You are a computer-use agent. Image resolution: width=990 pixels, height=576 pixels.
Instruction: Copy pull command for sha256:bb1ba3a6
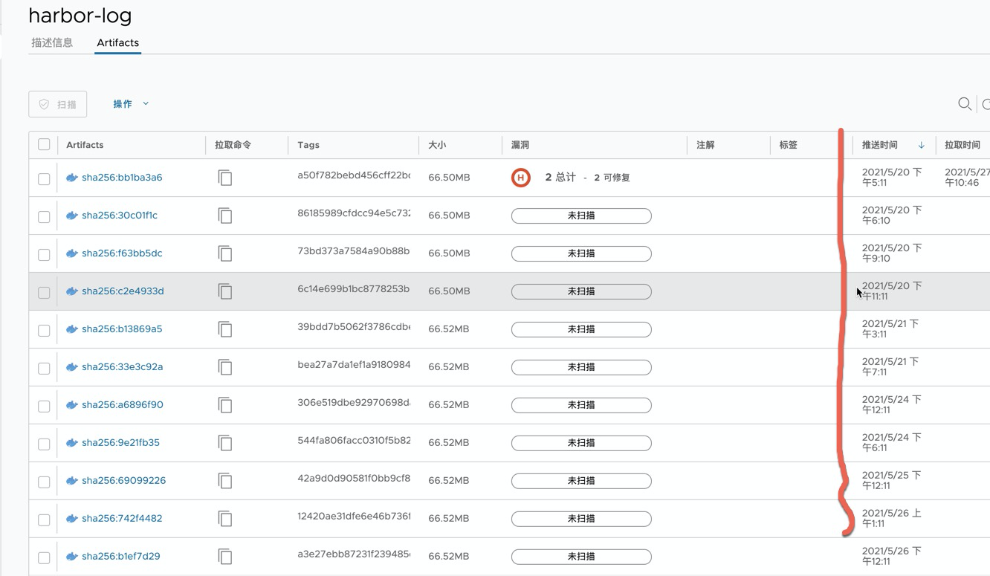point(225,178)
